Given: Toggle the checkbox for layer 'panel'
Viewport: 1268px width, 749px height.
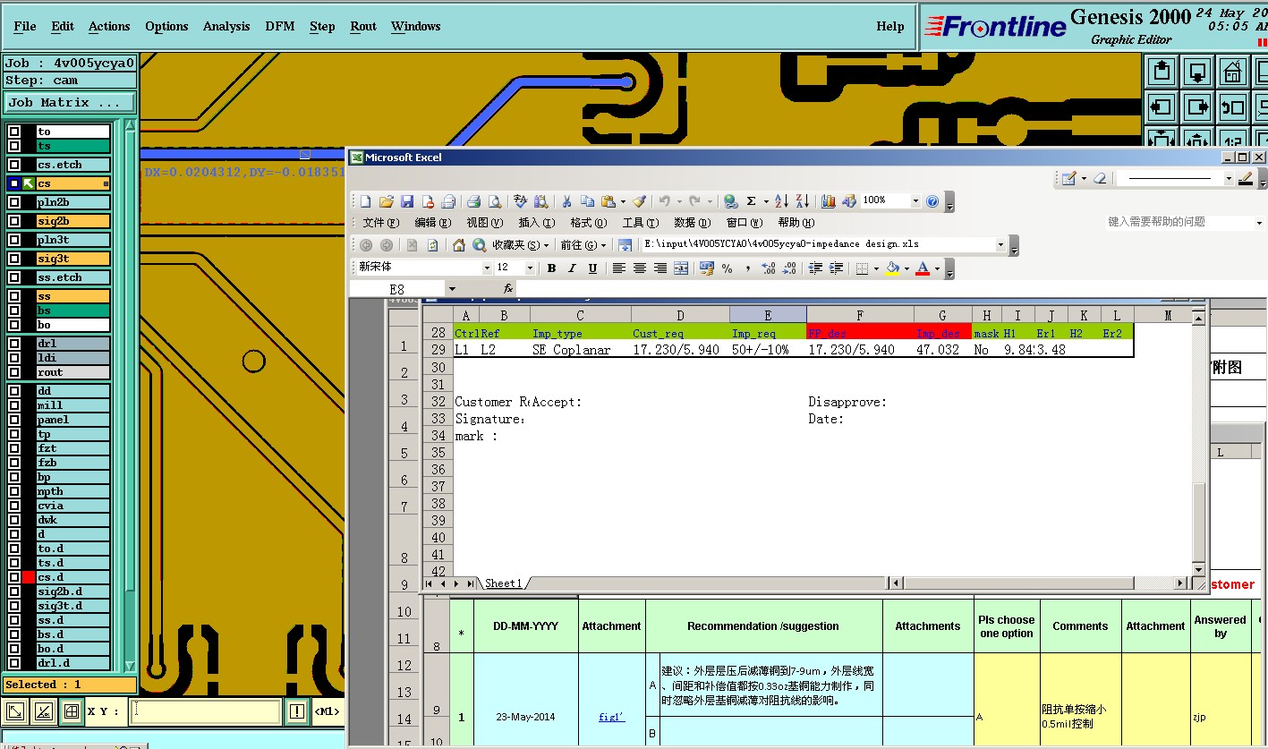Looking at the screenshot, I should tap(14, 420).
